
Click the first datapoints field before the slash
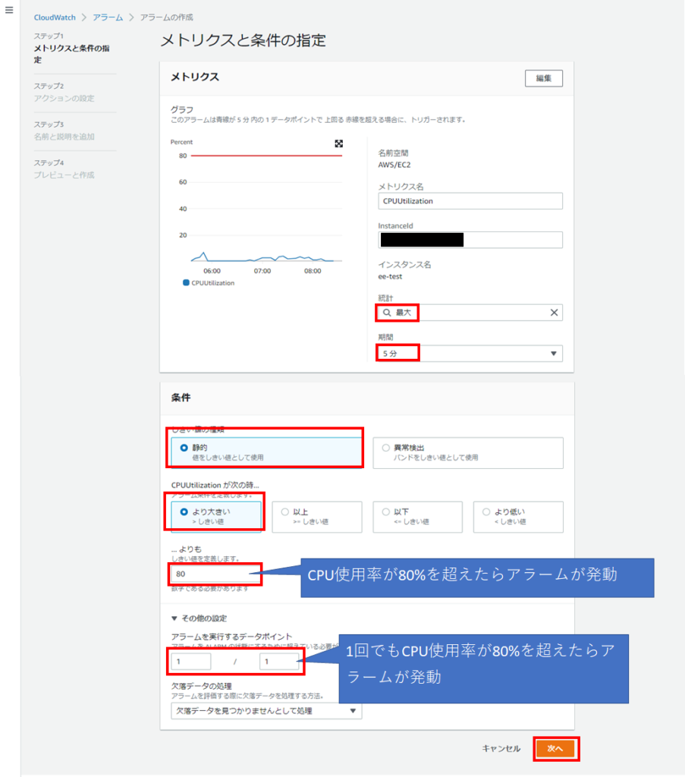pos(191,662)
